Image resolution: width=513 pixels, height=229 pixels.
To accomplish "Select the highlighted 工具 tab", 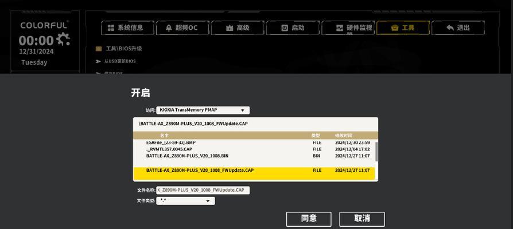I will (403, 27).
